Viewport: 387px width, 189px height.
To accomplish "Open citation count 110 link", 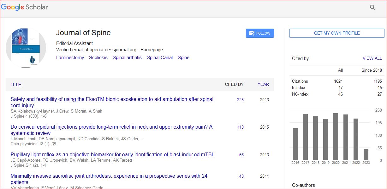I will tap(240, 127).
